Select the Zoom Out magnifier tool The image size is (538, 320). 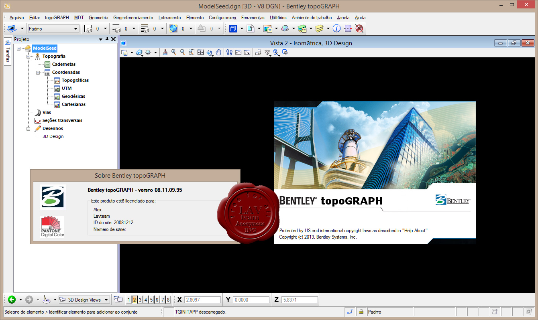pyautogui.click(x=182, y=53)
